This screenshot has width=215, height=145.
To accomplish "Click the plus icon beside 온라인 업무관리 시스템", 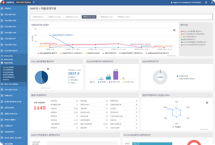I will pyautogui.click(x=2, y=101).
